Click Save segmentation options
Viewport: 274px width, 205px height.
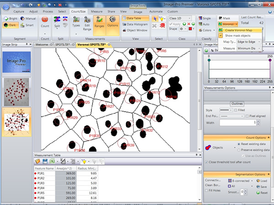click(x=262, y=187)
